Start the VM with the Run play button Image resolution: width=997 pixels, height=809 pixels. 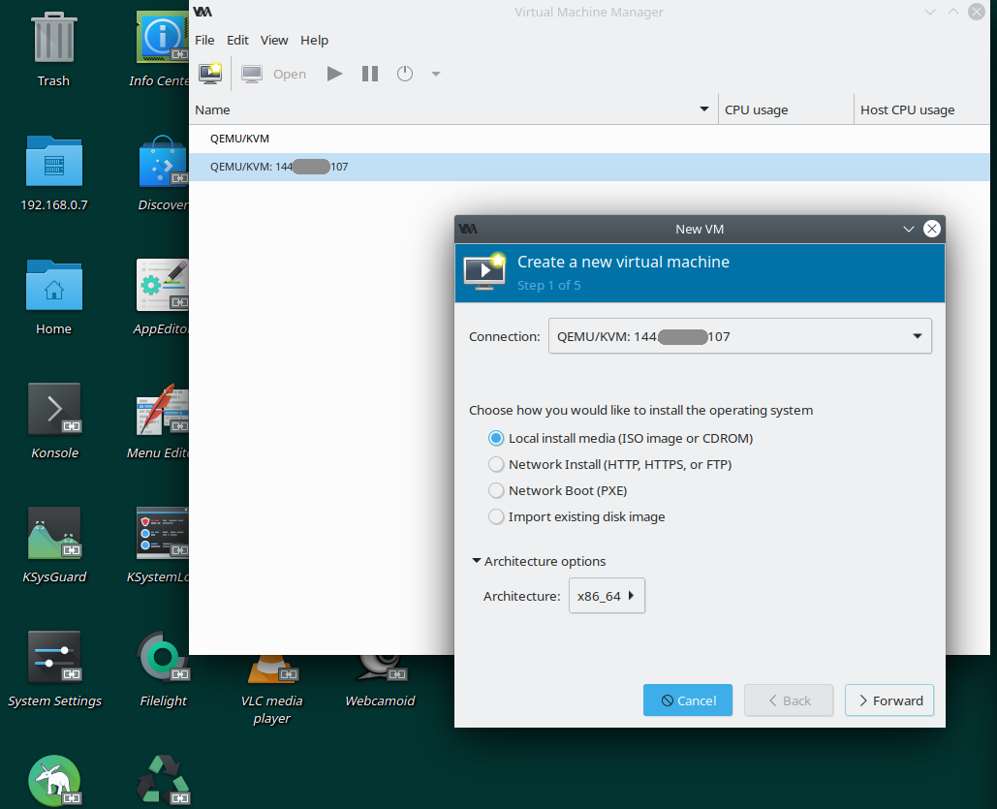[334, 74]
